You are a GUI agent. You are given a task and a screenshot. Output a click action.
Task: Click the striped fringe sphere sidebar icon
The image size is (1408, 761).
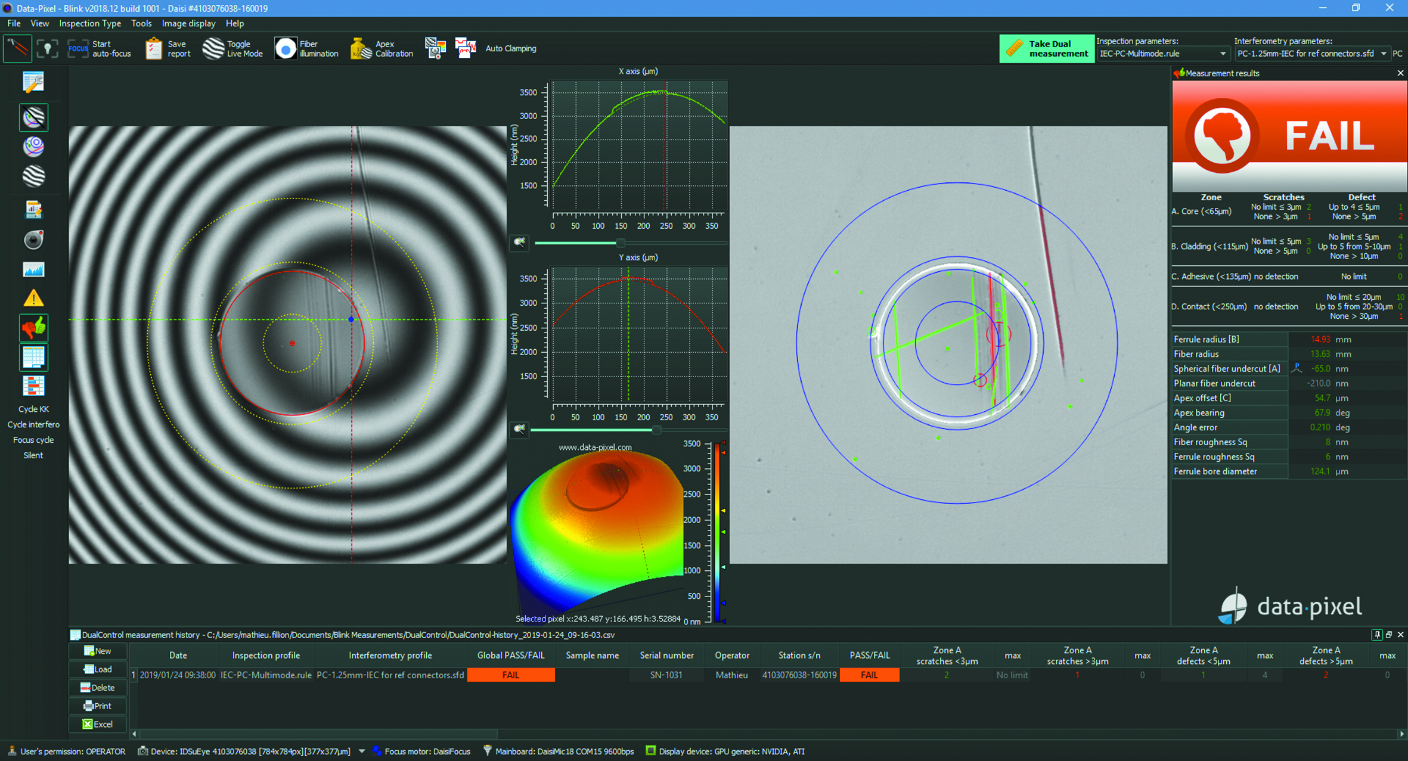[x=33, y=176]
